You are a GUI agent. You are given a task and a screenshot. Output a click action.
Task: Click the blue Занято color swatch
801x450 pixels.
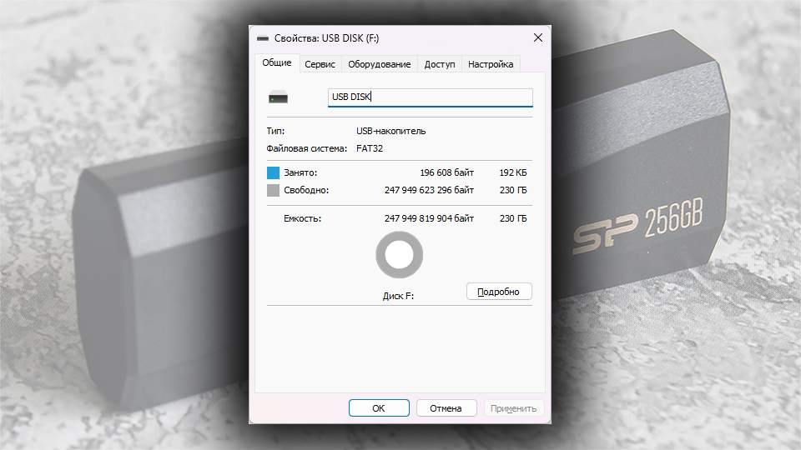pos(274,172)
